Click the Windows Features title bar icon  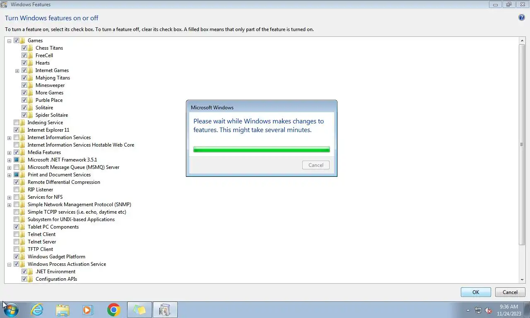pos(4,4)
